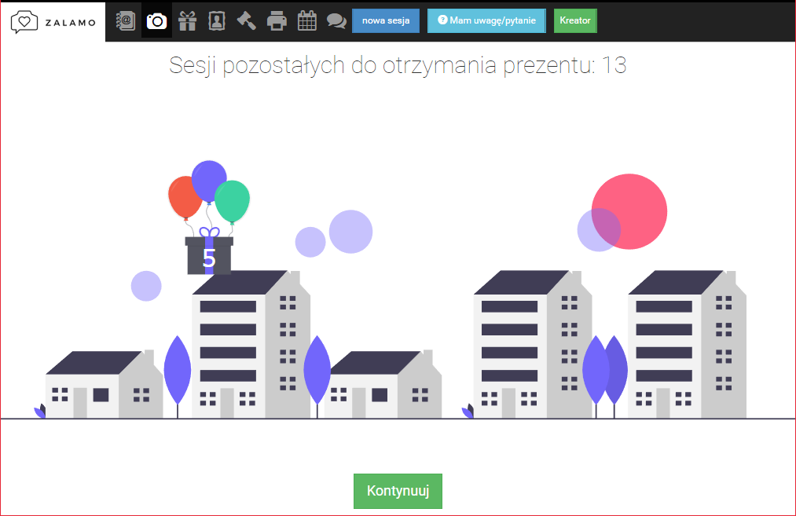The height and width of the screenshot is (516, 796).
Task: Click the blue balloon at the top
Action: 209,181
